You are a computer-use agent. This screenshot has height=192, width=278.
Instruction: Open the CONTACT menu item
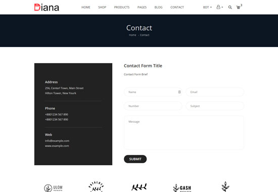(x=177, y=7)
